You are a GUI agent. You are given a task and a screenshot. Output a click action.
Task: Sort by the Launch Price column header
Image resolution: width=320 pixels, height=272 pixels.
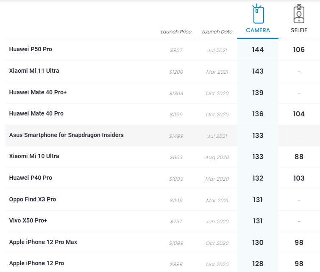click(176, 32)
